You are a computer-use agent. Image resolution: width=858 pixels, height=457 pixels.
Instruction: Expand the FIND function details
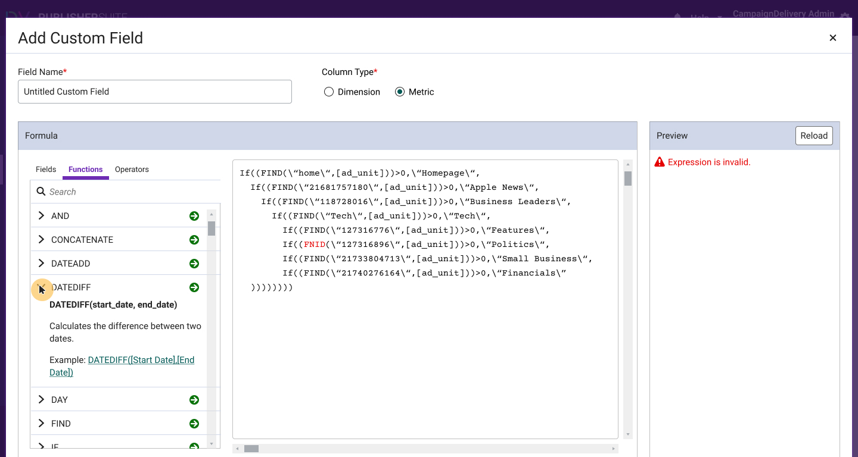(41, 423)
